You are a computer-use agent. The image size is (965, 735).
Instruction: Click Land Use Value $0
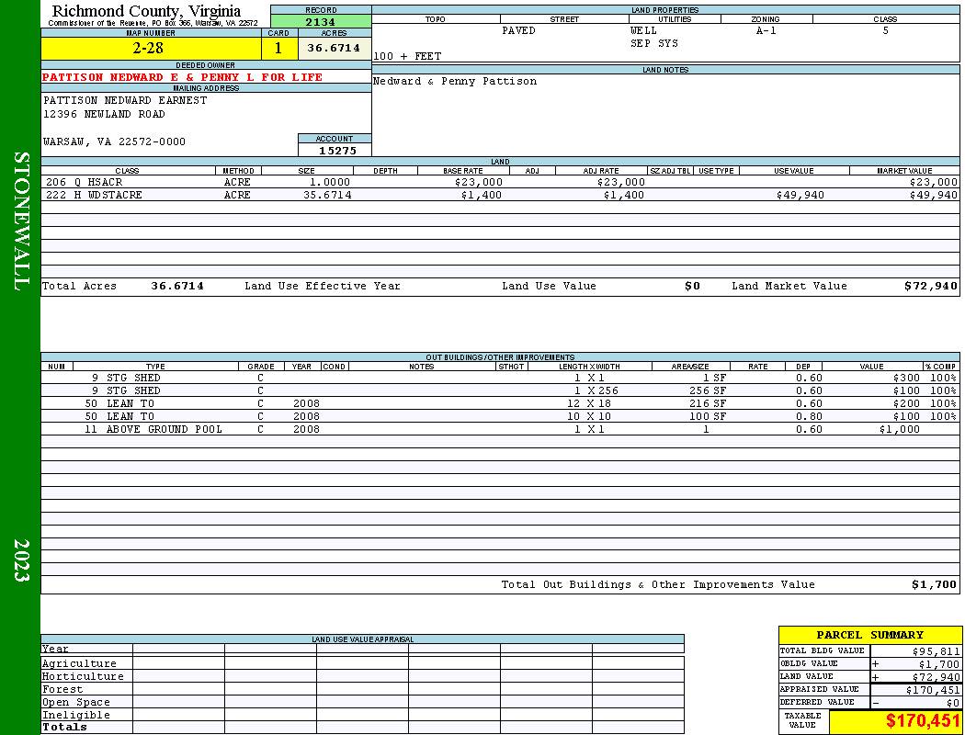[692, 286]
